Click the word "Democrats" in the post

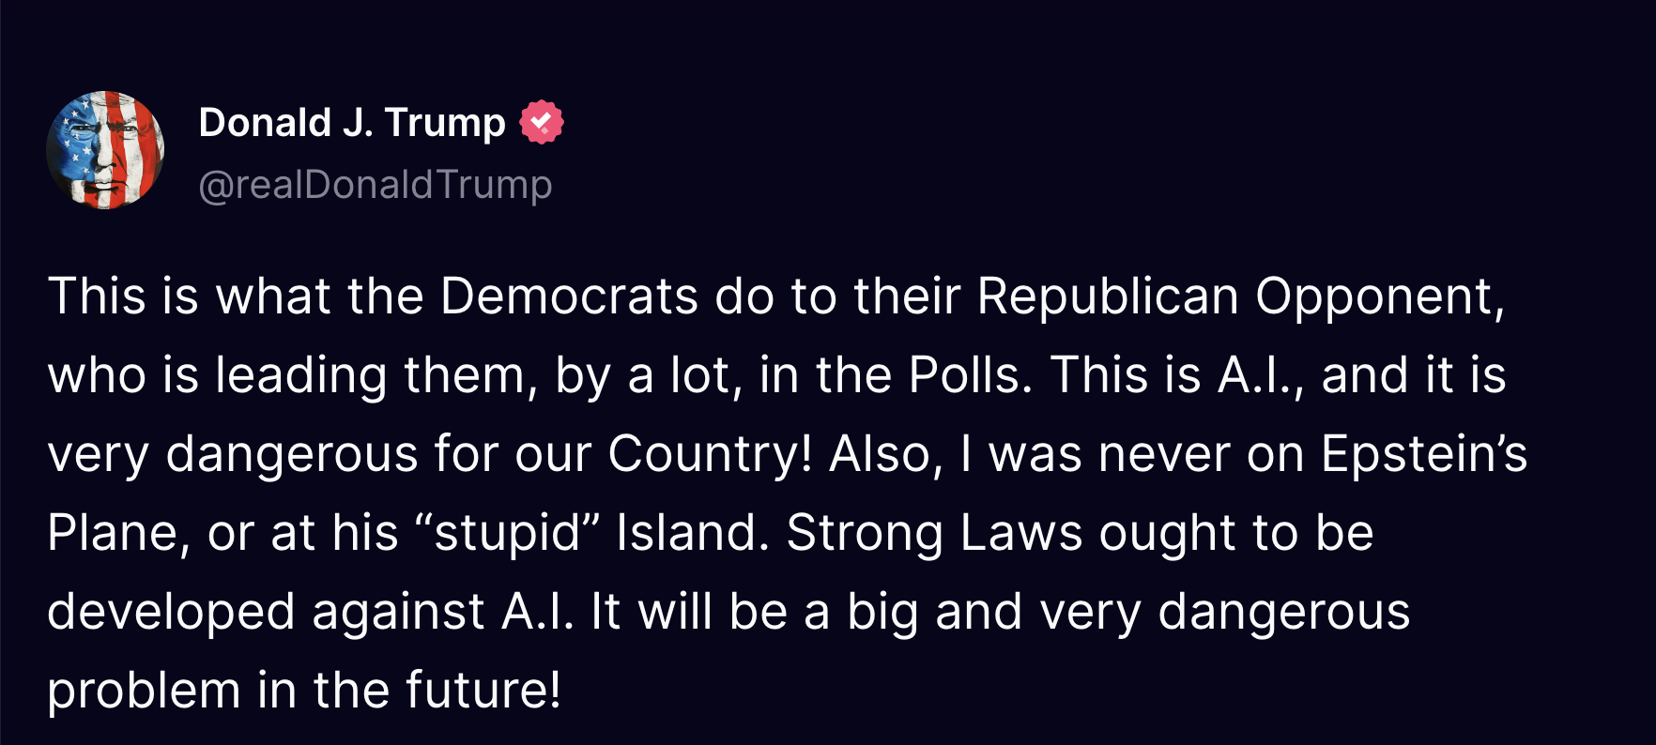pos(569,296)
